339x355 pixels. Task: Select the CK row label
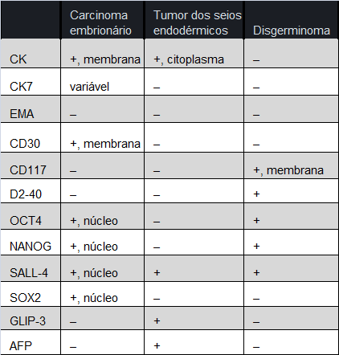(x=18, y=59)
